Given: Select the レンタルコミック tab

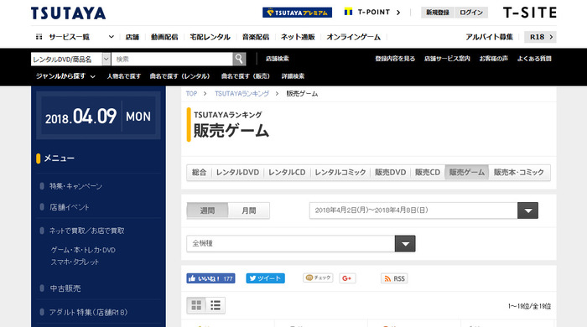Looking at the screenshot, I should [x=340, y=173].
